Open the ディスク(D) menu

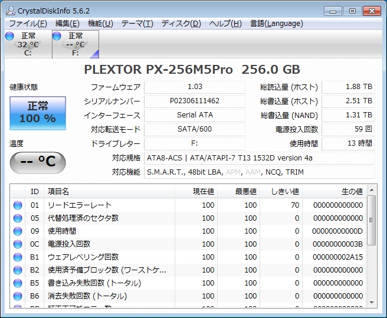[181, 24]
